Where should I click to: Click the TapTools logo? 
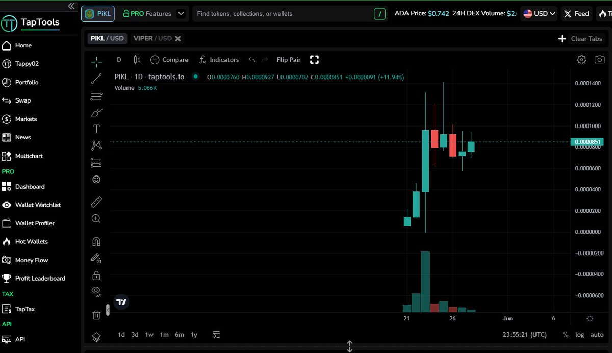click(31, 22)
